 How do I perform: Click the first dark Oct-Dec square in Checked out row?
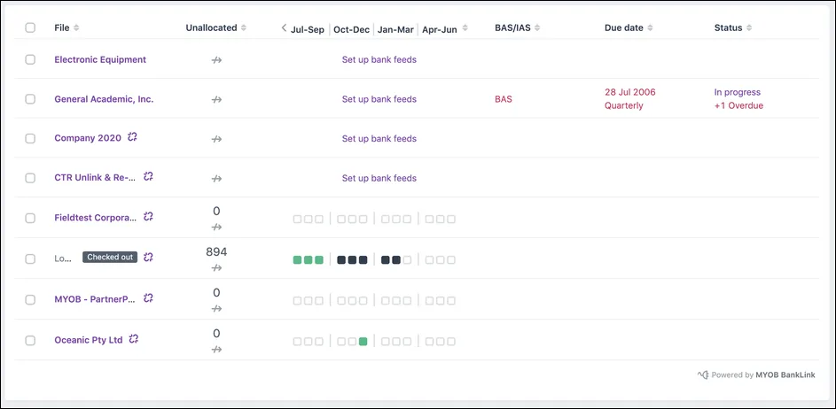point(341,260)
